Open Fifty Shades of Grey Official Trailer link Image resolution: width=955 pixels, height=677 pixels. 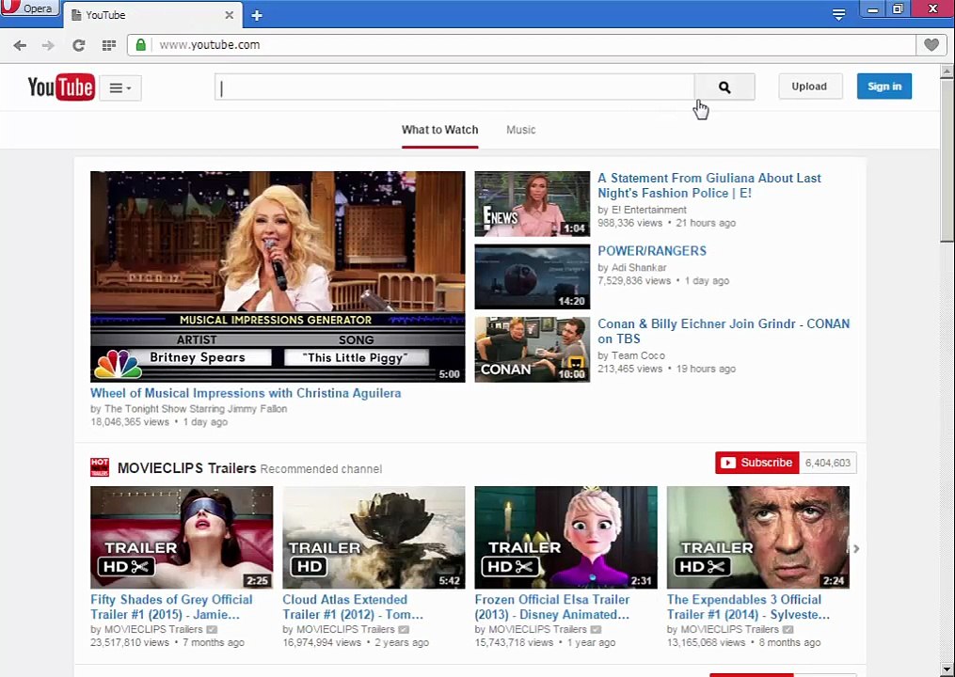[171, 607]
